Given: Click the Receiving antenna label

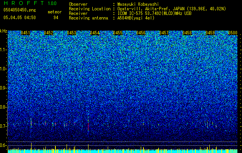Looking at the screenshot, I should (88, 18).
